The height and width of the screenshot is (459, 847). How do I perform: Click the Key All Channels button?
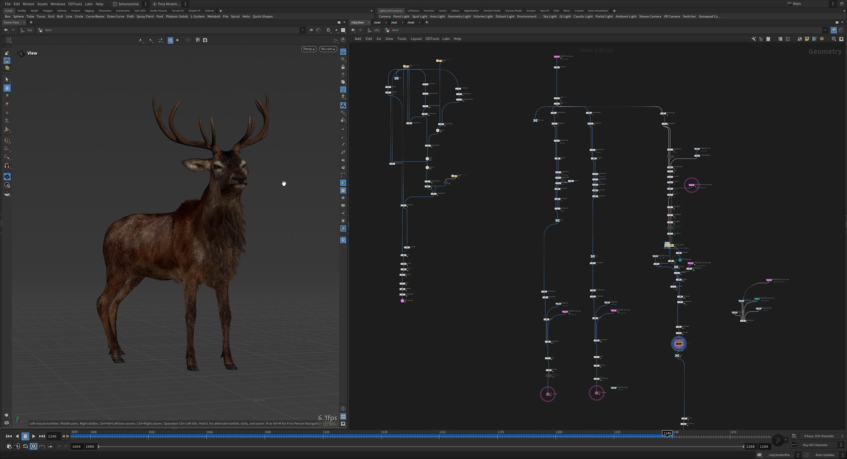click(815, 445)
